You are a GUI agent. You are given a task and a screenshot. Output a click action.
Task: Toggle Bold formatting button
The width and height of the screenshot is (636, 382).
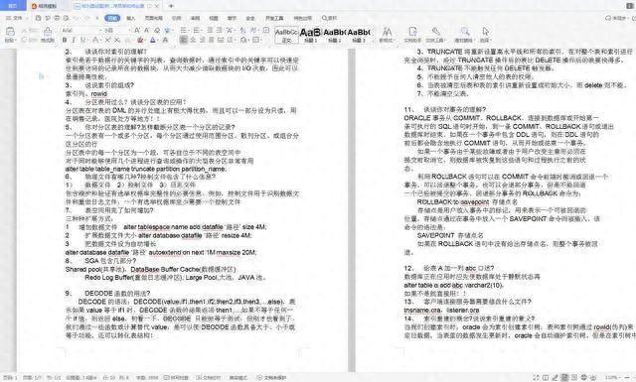tap(65, 40)
